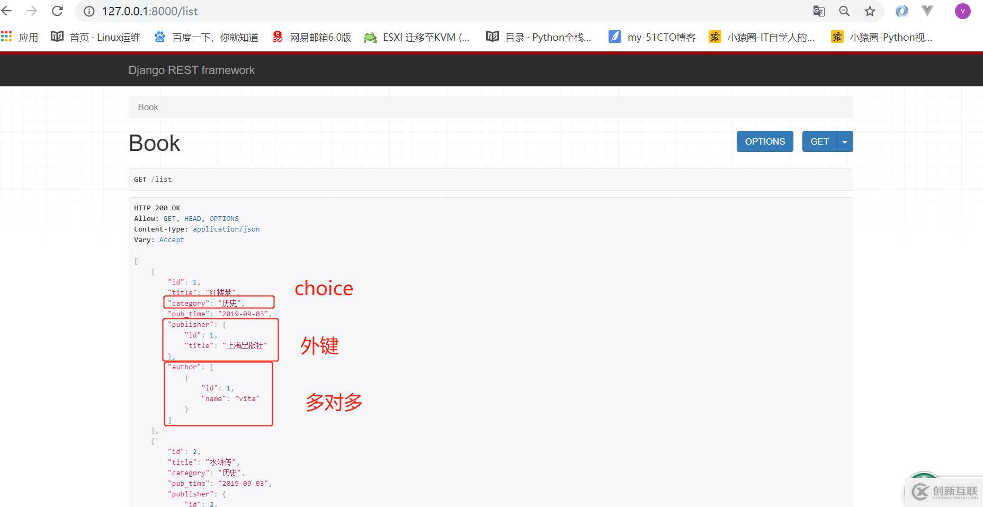
Task: Click the second book's category value 历史
Action: coord(229,473)
